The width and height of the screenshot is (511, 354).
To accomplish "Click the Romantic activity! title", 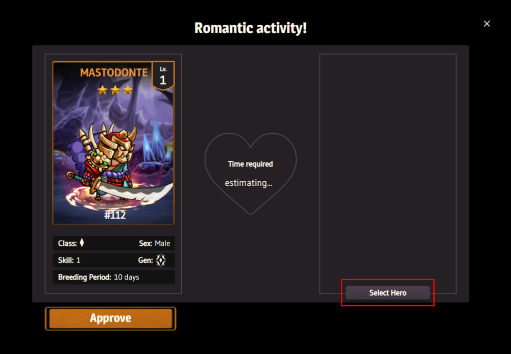I will tap(251, 28).
